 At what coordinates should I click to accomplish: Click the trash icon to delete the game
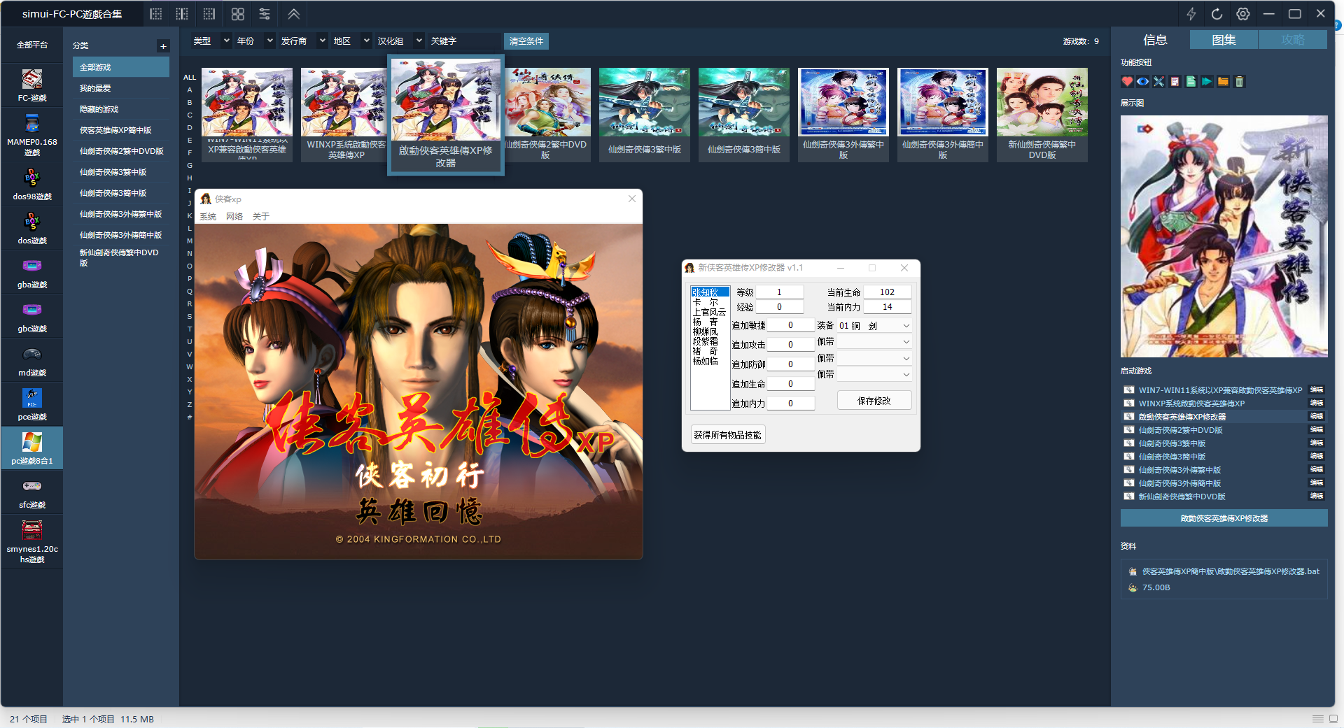(1239, 82)
